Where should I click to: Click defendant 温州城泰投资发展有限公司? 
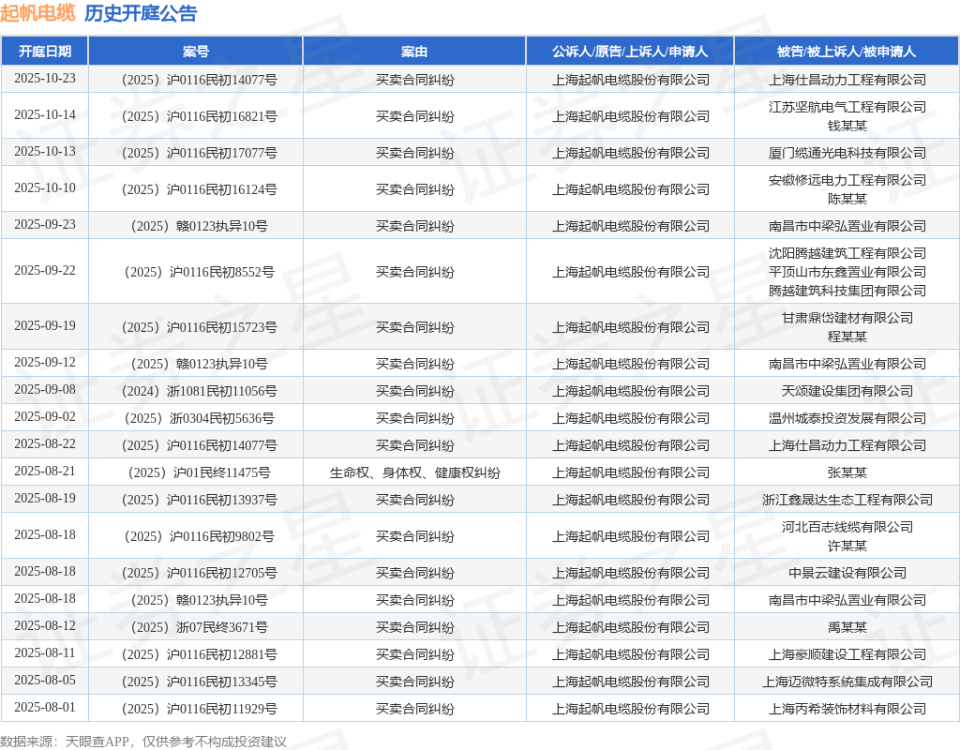[x=847, y=418]
